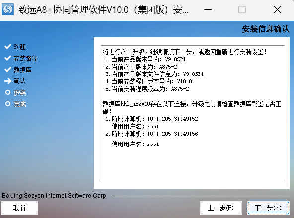Click 使用用户名: root under second host

(136, 145)
